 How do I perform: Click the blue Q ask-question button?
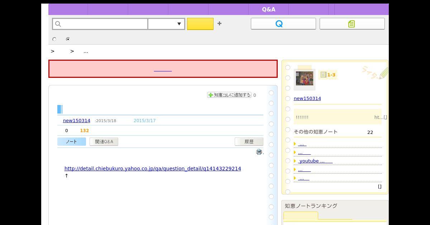(x=283, y=24)
